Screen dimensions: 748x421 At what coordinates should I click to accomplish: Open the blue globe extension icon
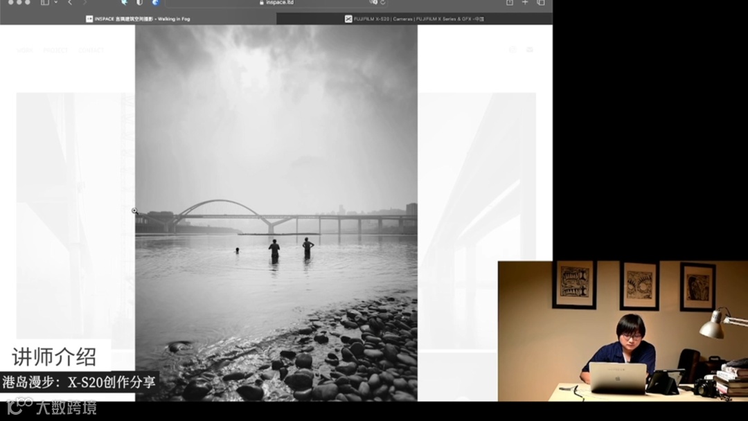click(156, 2)
